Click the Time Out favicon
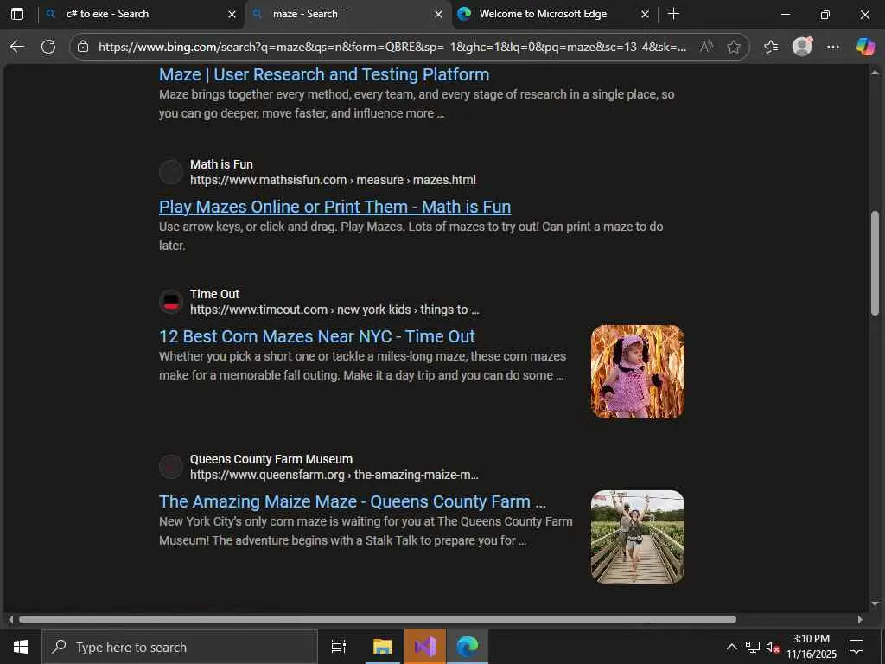 [171, 302]
